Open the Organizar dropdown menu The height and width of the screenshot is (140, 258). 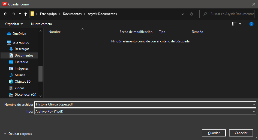pyautogui.click(x=14, y=24)
